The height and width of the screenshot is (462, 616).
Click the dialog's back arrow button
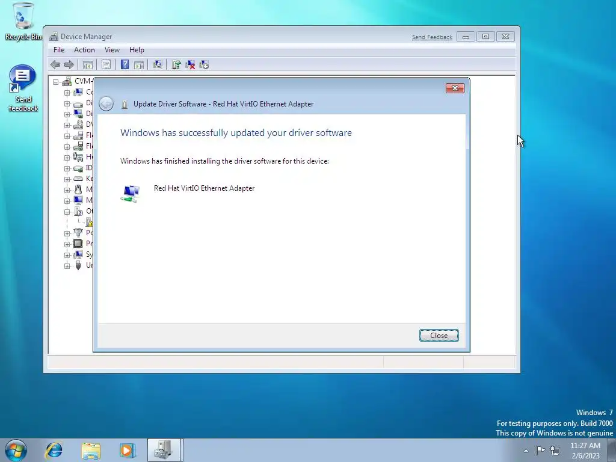point(106,103)
